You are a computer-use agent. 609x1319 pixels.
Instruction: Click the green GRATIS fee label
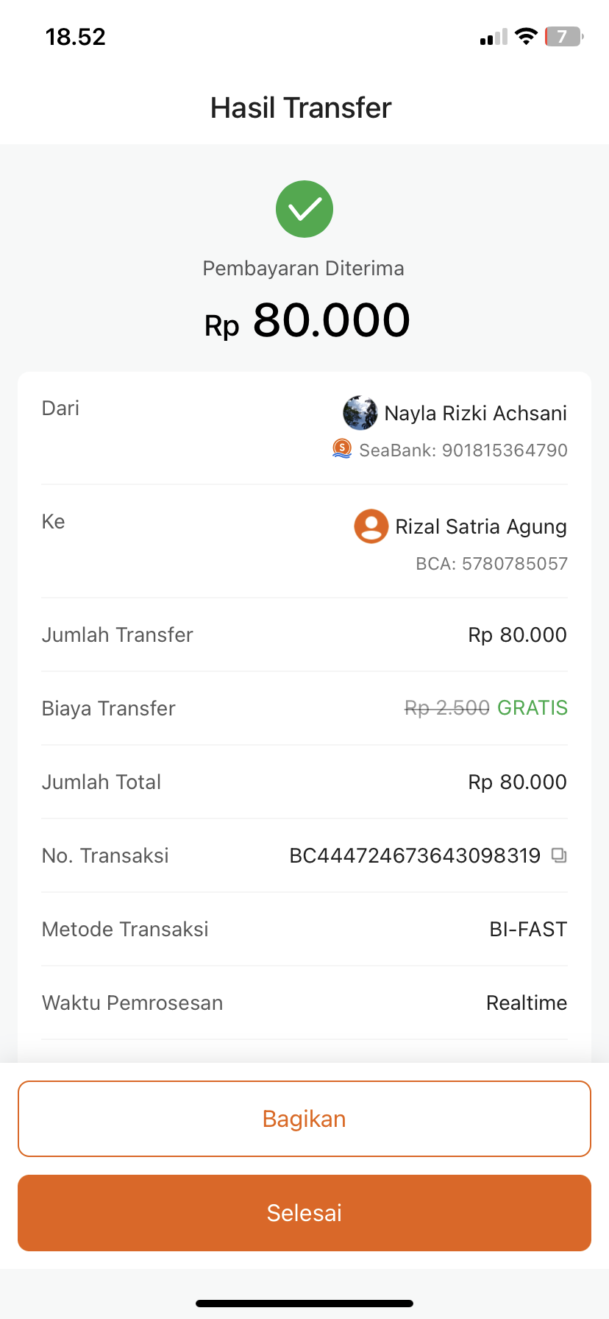pos(532,708)
